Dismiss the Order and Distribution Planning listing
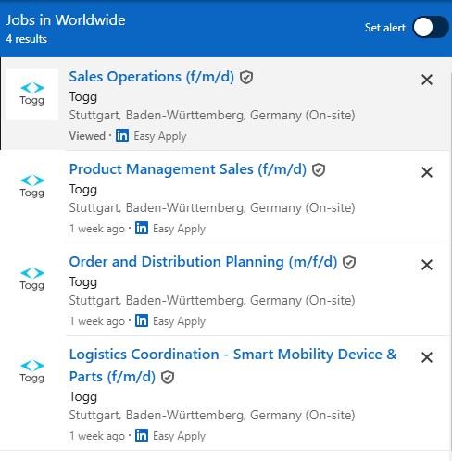The image size is (452, 461). (427, 265)
